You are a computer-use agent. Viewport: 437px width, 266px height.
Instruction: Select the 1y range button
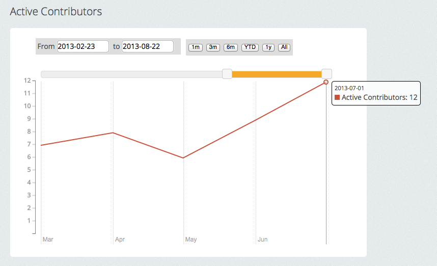click(268, 47)
